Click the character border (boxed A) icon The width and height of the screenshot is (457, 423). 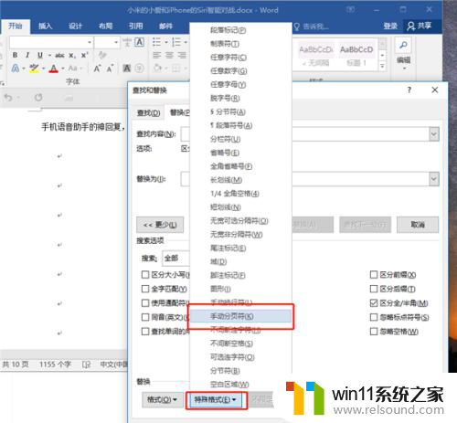pyautogui.click(x=139, y=42)
